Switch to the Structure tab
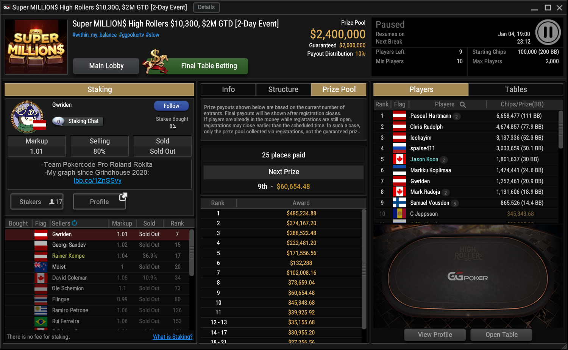 pyautogui.click(x=283, y=90)
